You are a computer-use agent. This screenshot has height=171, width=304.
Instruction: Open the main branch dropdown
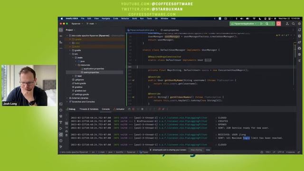tap(91, 24)
